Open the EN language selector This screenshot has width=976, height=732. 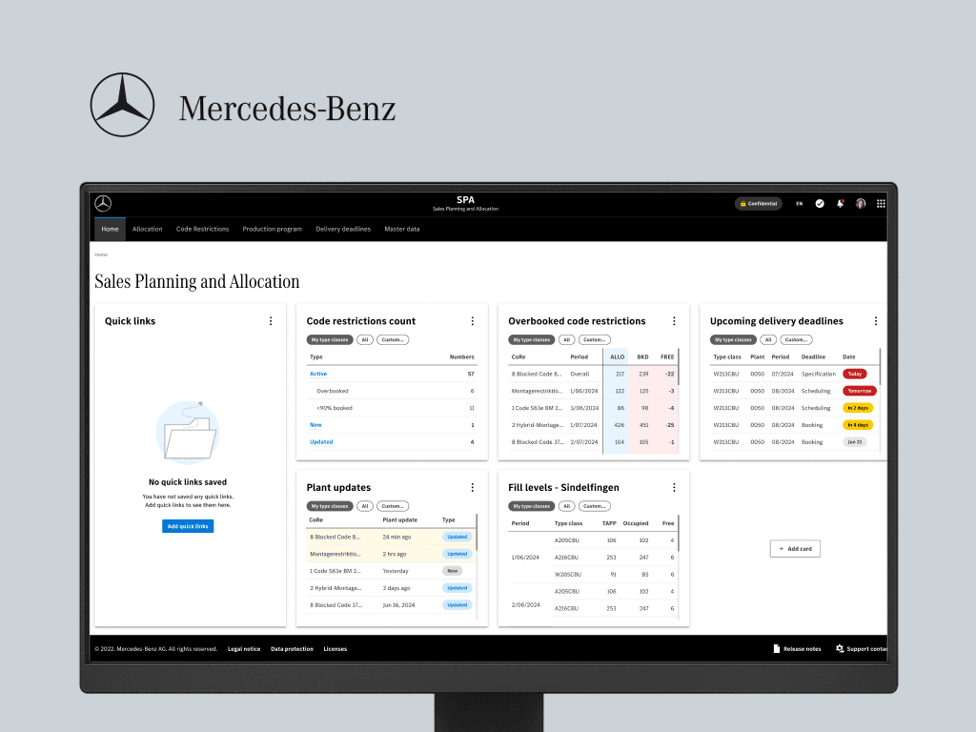click(799, 203)
